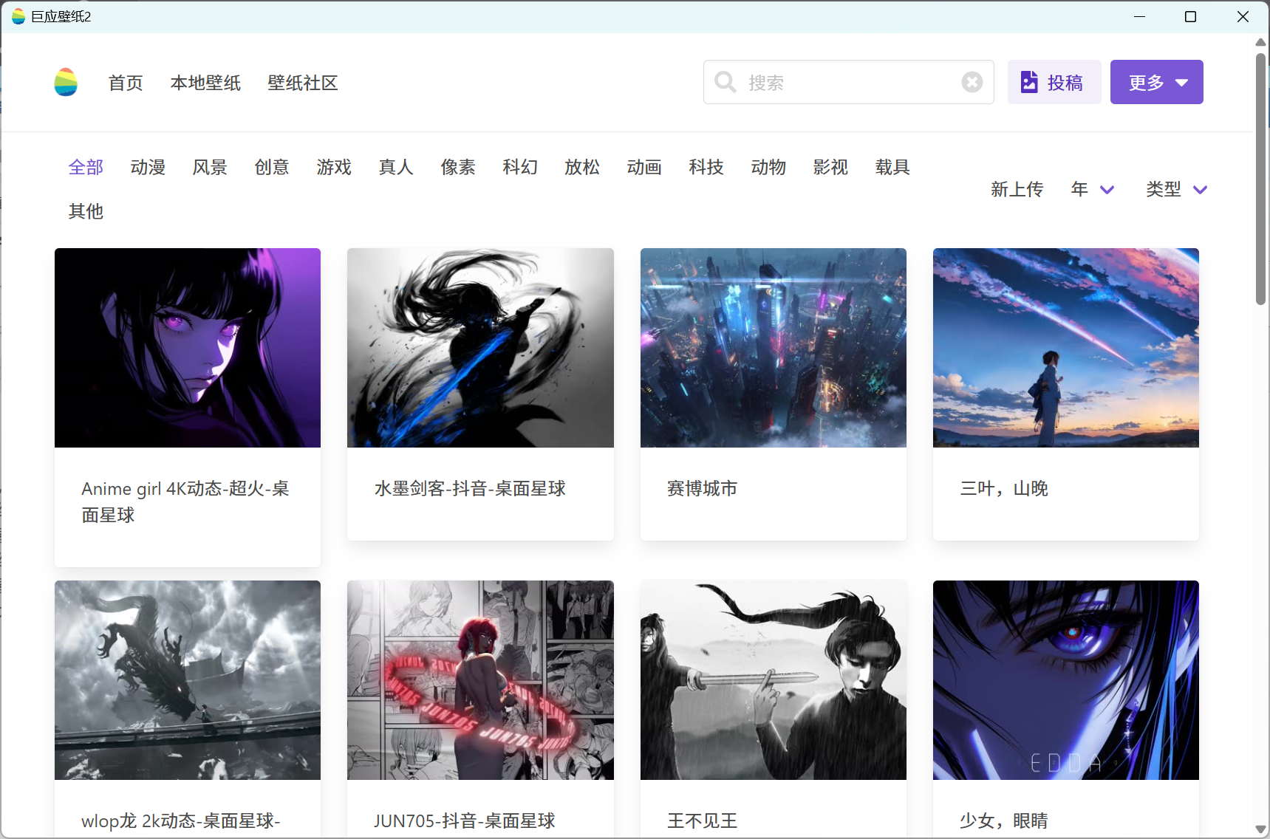
Task: Open the 王不见王 wallpaper thumbnail
Action: point(773,679)
